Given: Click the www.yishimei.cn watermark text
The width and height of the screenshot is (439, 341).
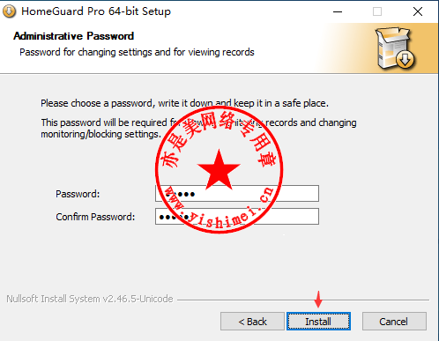Looking at the screenshot, I should [219, 209].
